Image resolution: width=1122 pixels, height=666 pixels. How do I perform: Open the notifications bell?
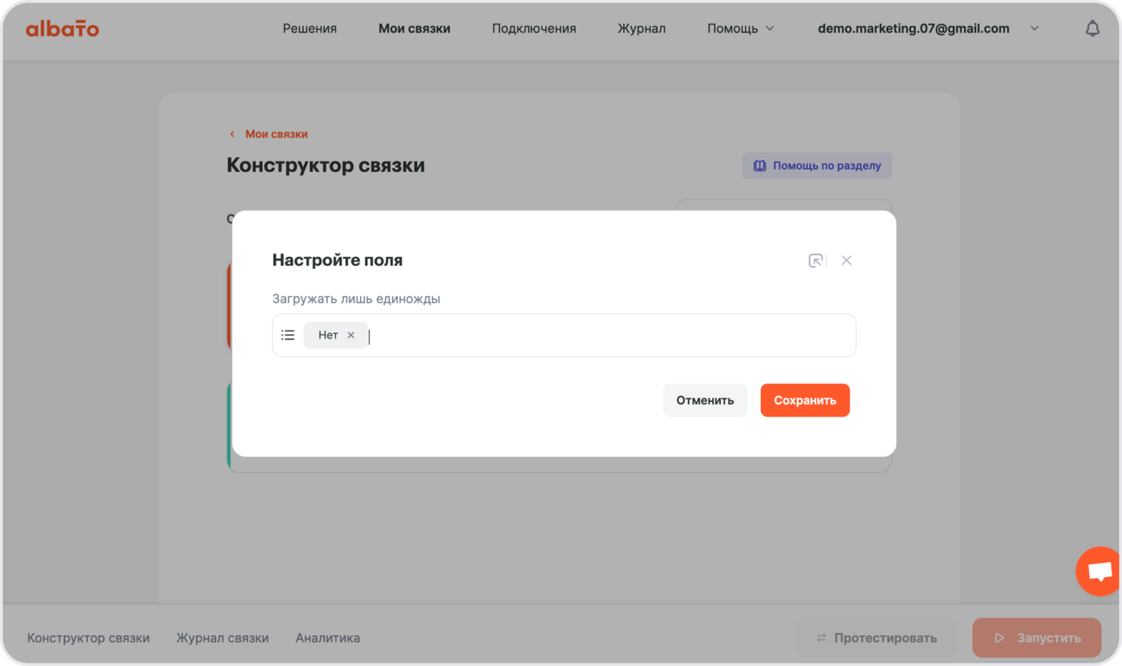[1092, 29]
